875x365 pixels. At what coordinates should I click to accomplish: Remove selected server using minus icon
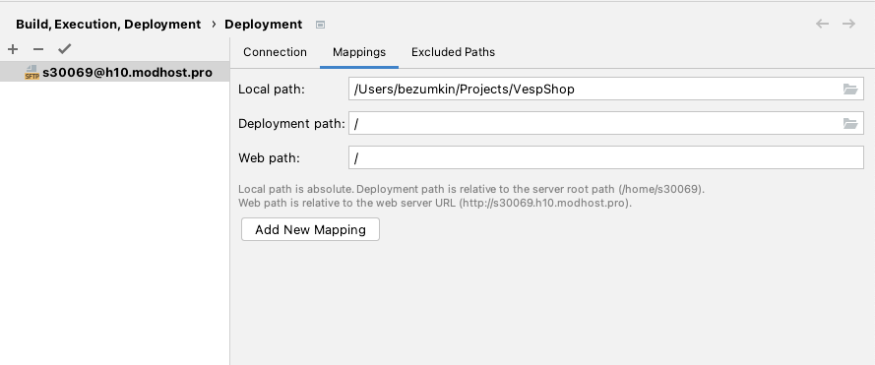[x=38, y=49]
